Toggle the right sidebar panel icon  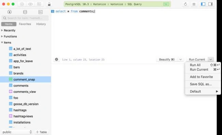coord(210,4)
